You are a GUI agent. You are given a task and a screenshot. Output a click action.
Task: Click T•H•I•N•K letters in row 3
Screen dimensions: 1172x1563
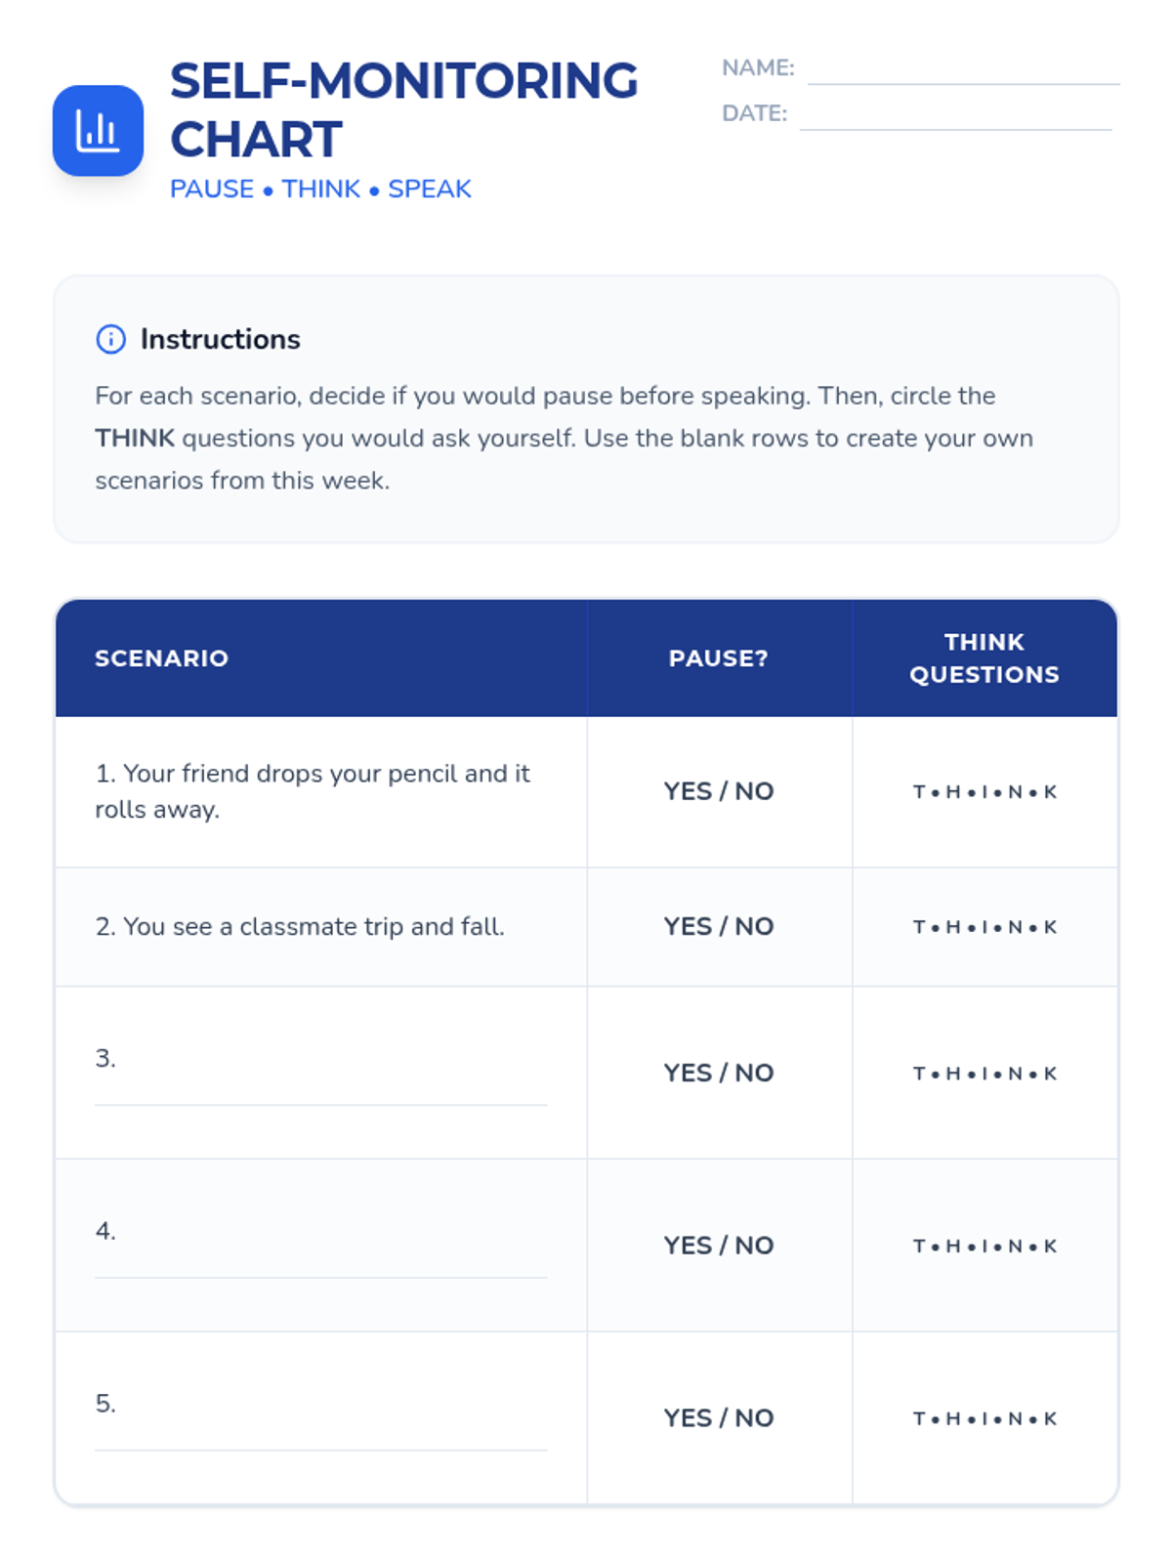click(984, 1074)
